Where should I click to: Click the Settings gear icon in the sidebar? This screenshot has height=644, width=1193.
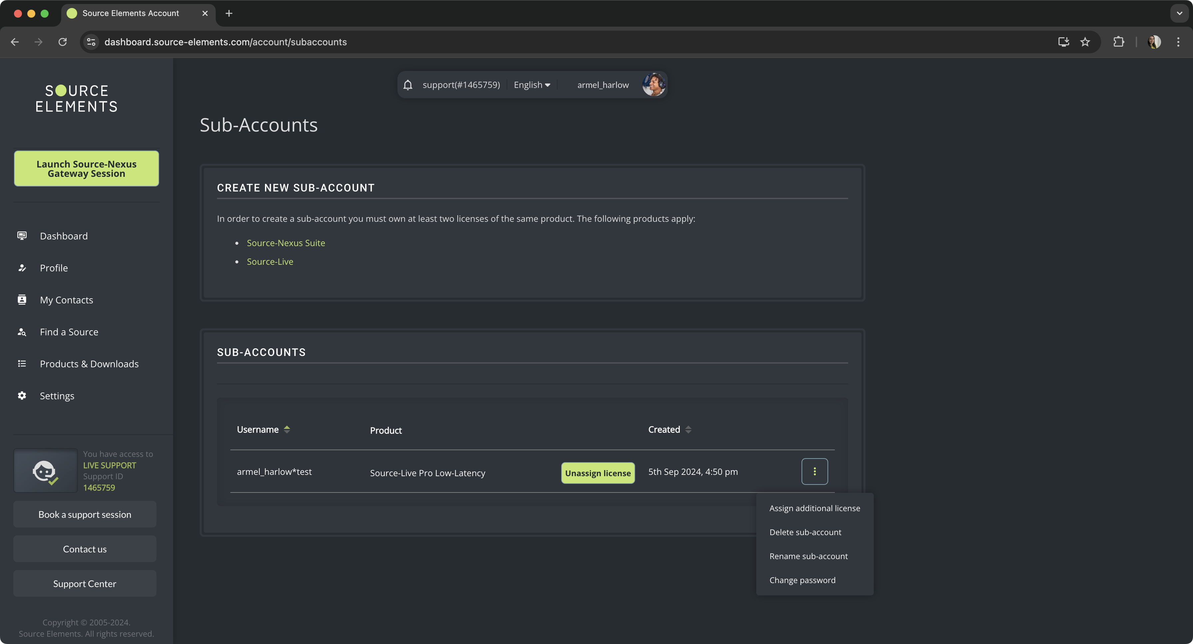click(x=22, y=396)
